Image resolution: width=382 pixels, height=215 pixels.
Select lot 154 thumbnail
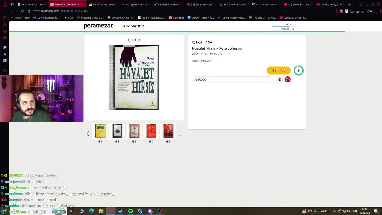click(100, 131)
